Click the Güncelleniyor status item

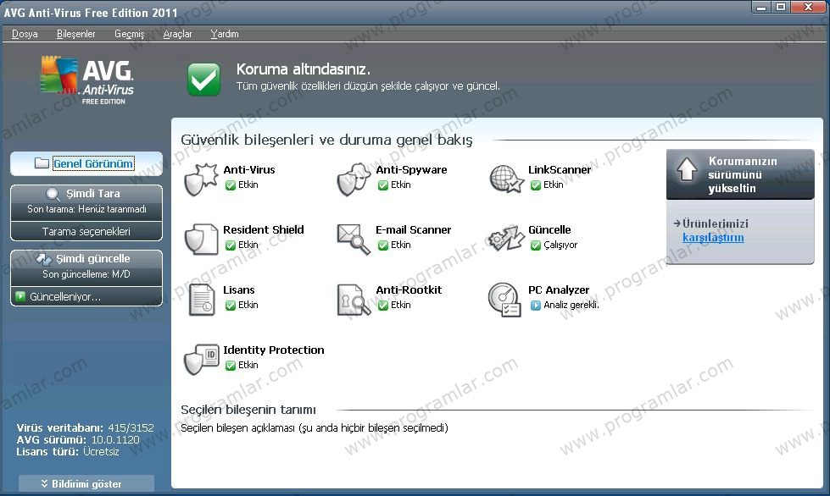[86, 297]
